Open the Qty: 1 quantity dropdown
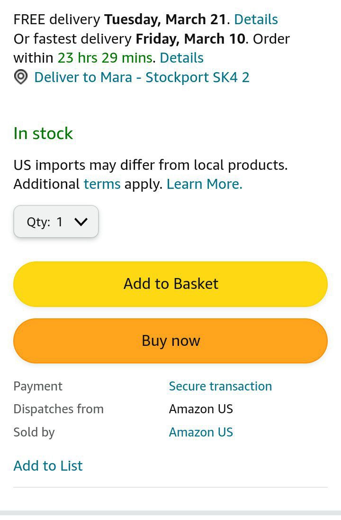Image resolution: width=341 pixels, height=520 pixels. pos(56,222)
